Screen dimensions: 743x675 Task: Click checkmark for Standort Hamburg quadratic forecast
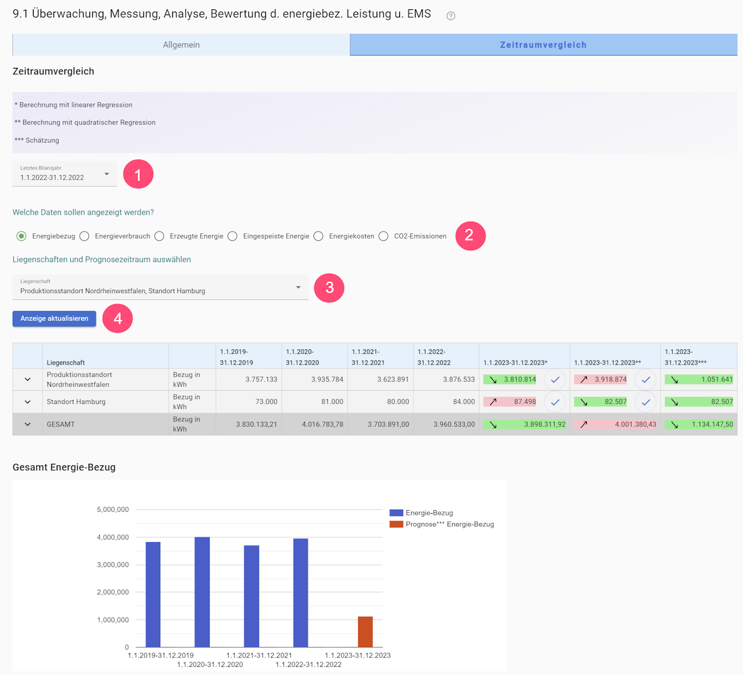click(645, 402)
